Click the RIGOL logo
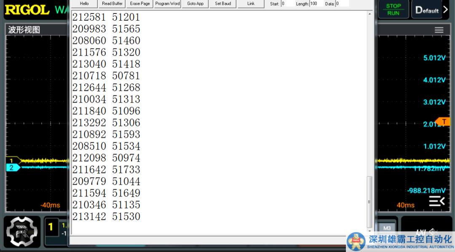 click(27, 10)
